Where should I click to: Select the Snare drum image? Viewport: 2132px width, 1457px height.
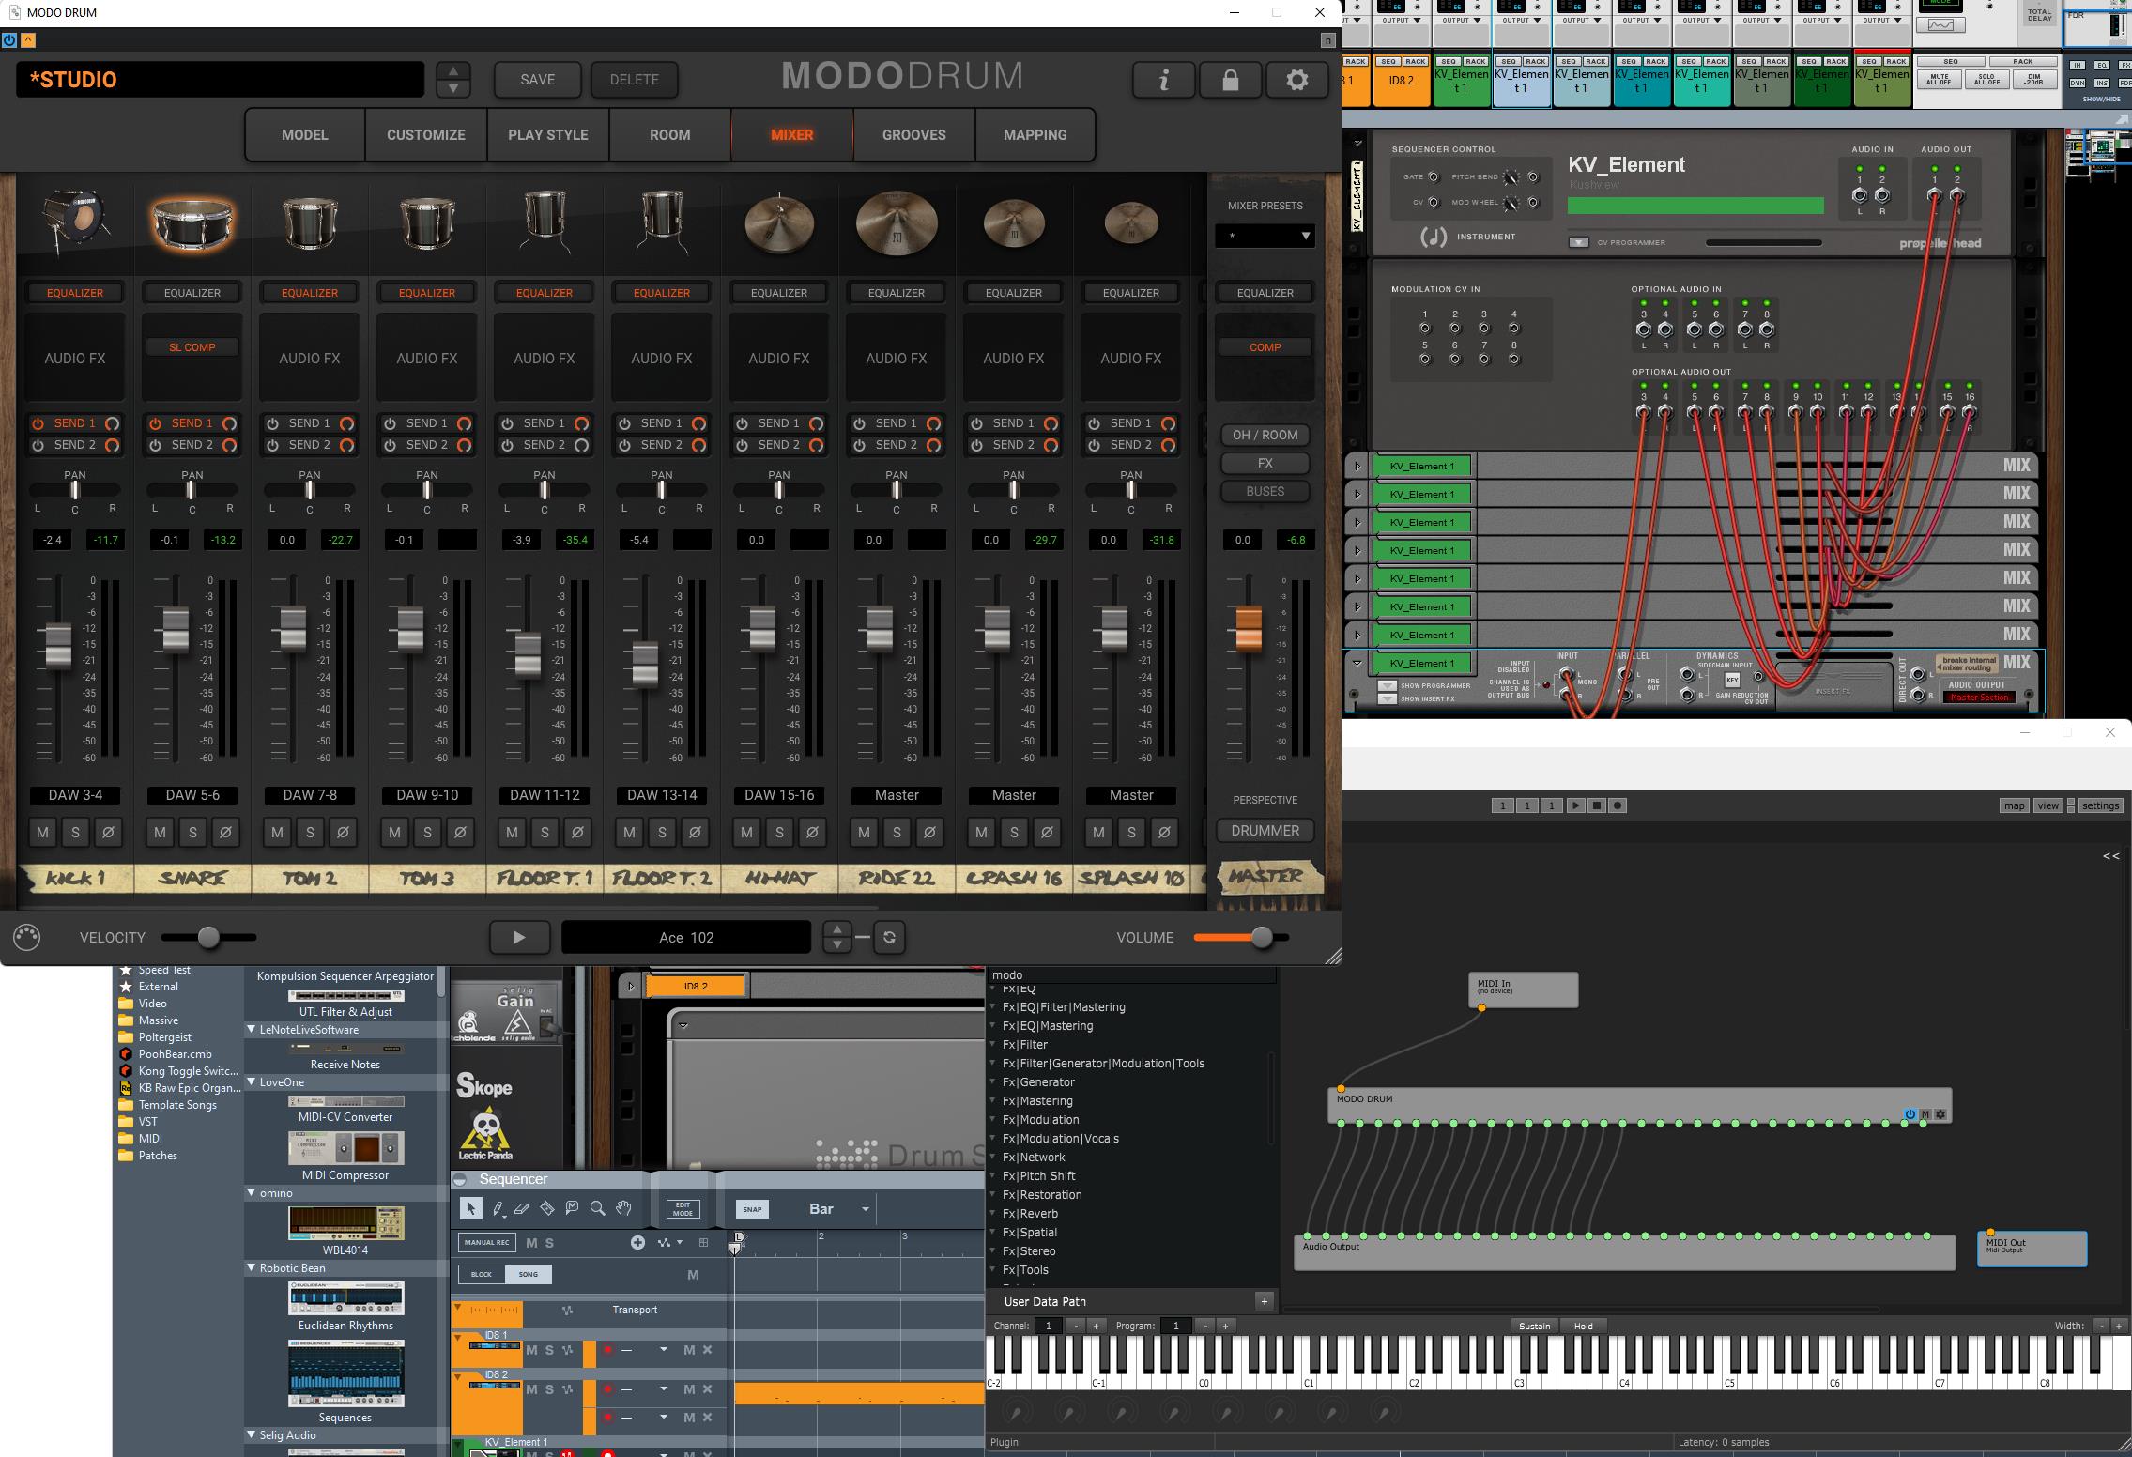pos(192,222)
